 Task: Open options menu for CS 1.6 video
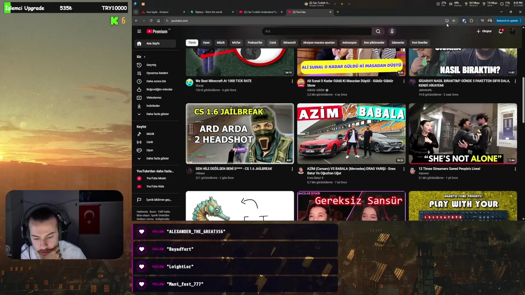[292, 169]
